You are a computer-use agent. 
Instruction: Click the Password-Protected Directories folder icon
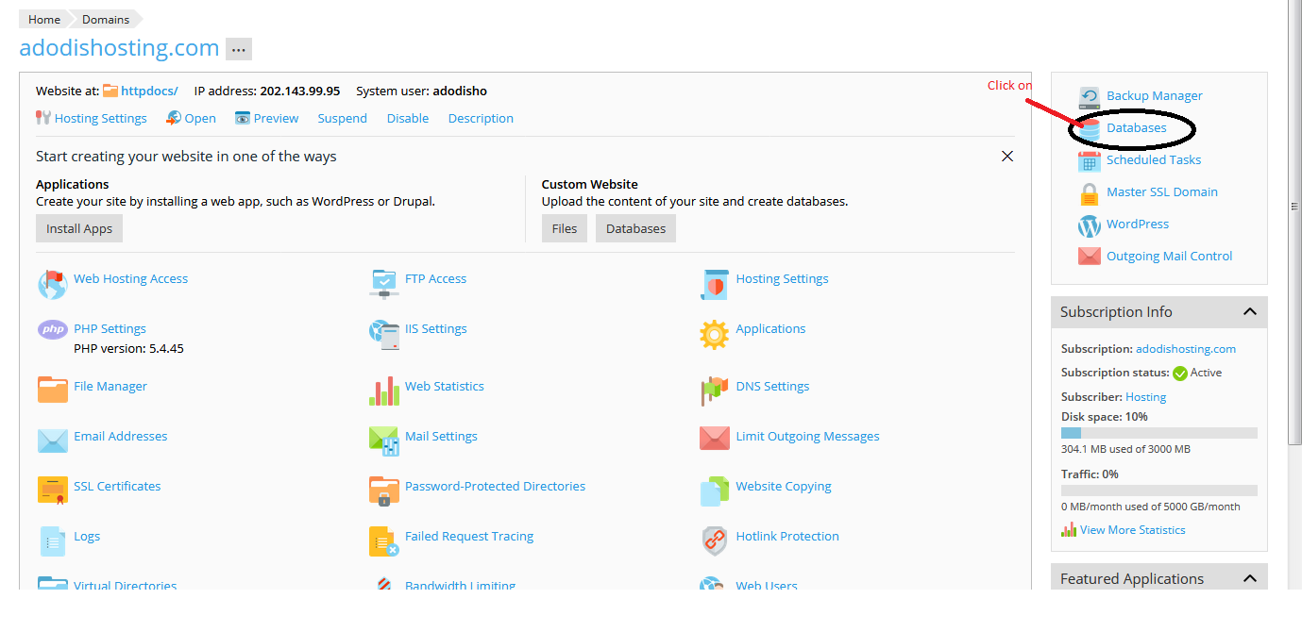(x=384, y=491)
